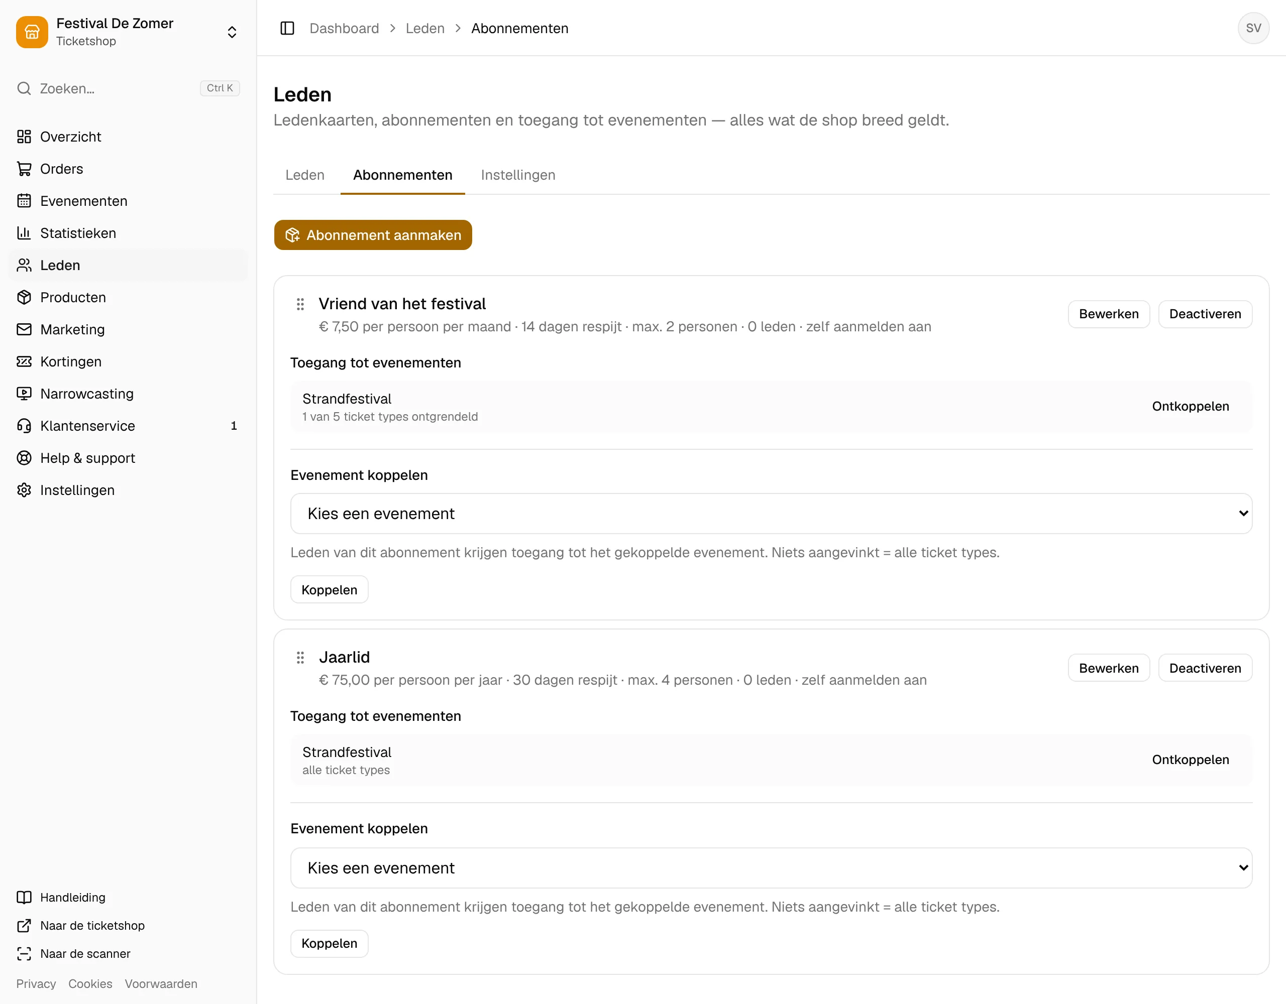Open event dropdown in the Jaarlid card

tap(772, 868)
